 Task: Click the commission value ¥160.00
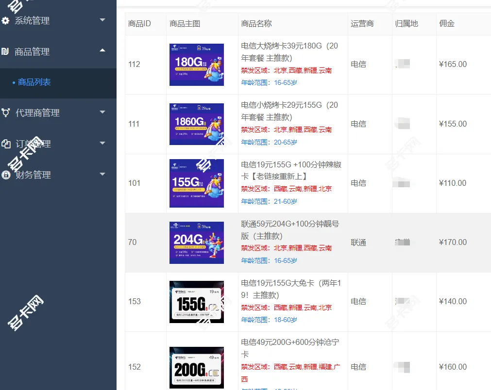point(453,367)
